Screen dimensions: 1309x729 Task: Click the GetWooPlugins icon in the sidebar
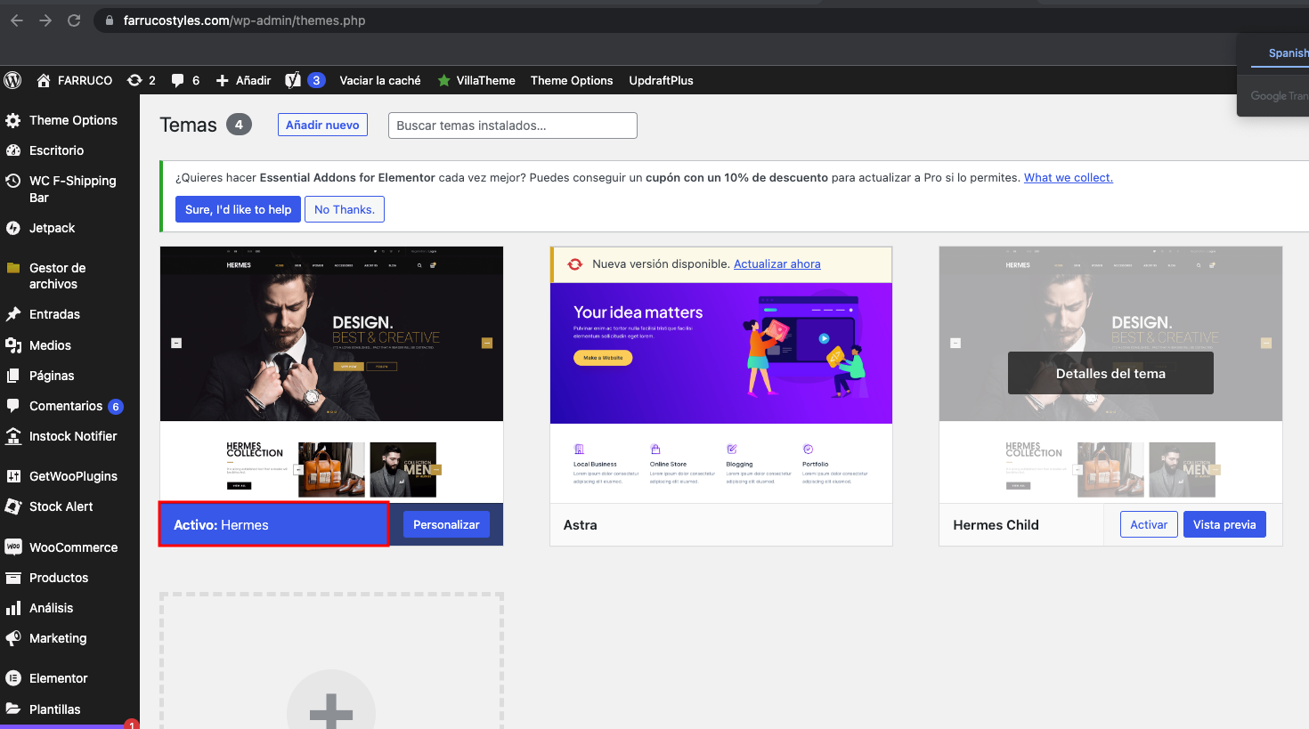click(13, 476)
